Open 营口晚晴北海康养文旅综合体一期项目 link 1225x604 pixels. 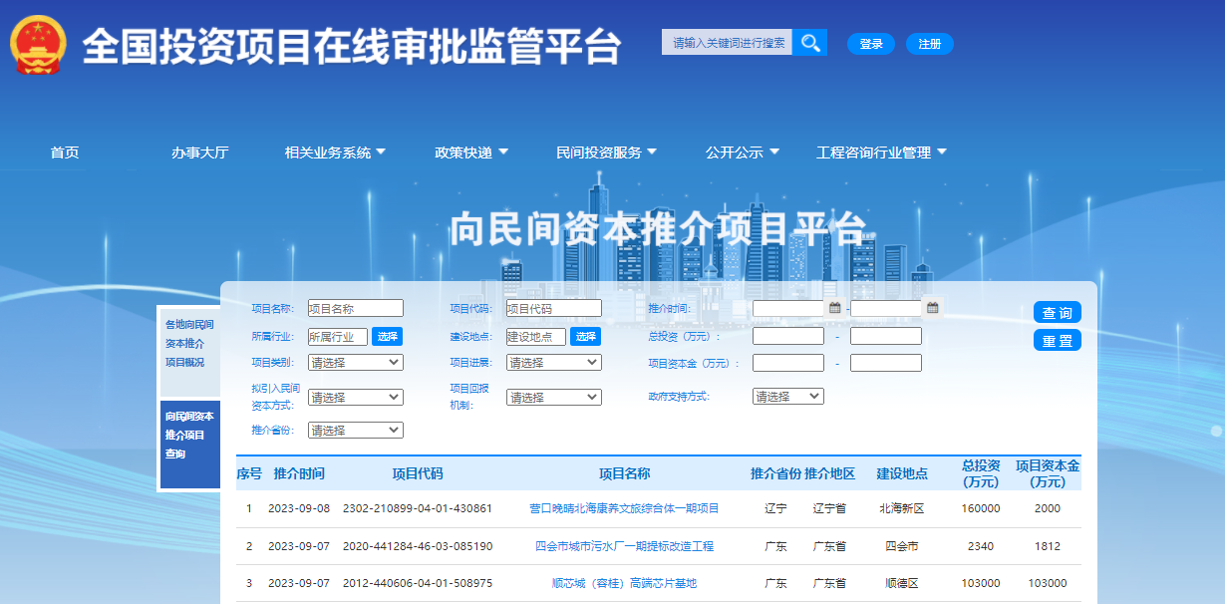coord(624,508)
